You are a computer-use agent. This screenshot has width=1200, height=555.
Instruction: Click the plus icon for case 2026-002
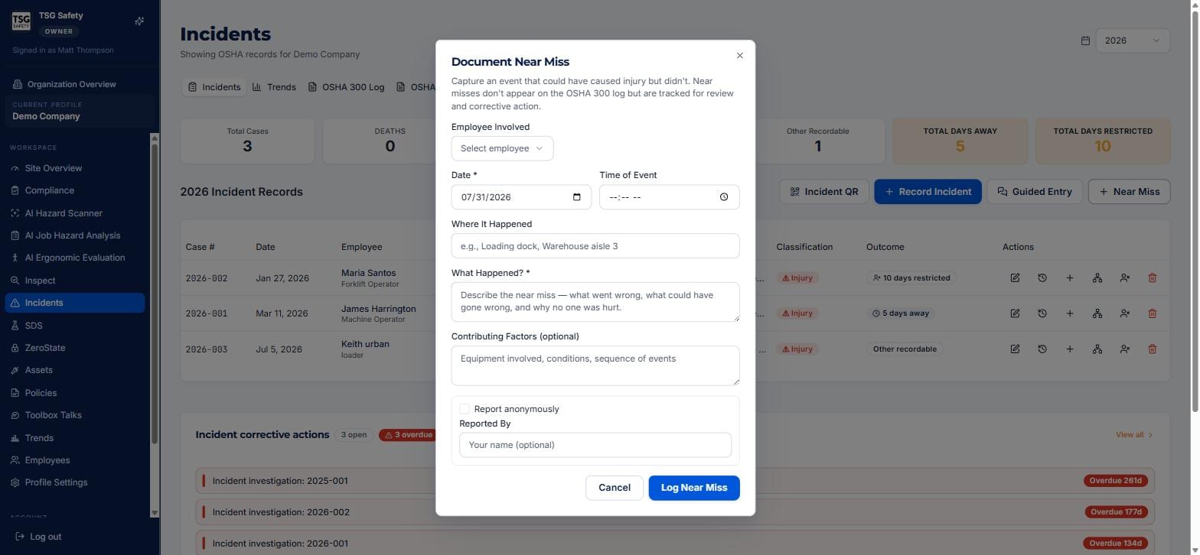tap(1070, 278)
